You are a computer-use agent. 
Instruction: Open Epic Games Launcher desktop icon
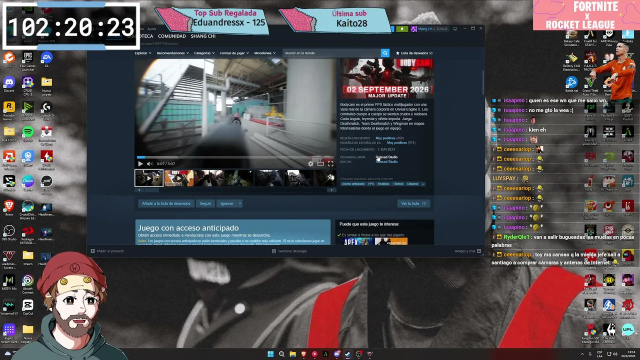[28, 61]
